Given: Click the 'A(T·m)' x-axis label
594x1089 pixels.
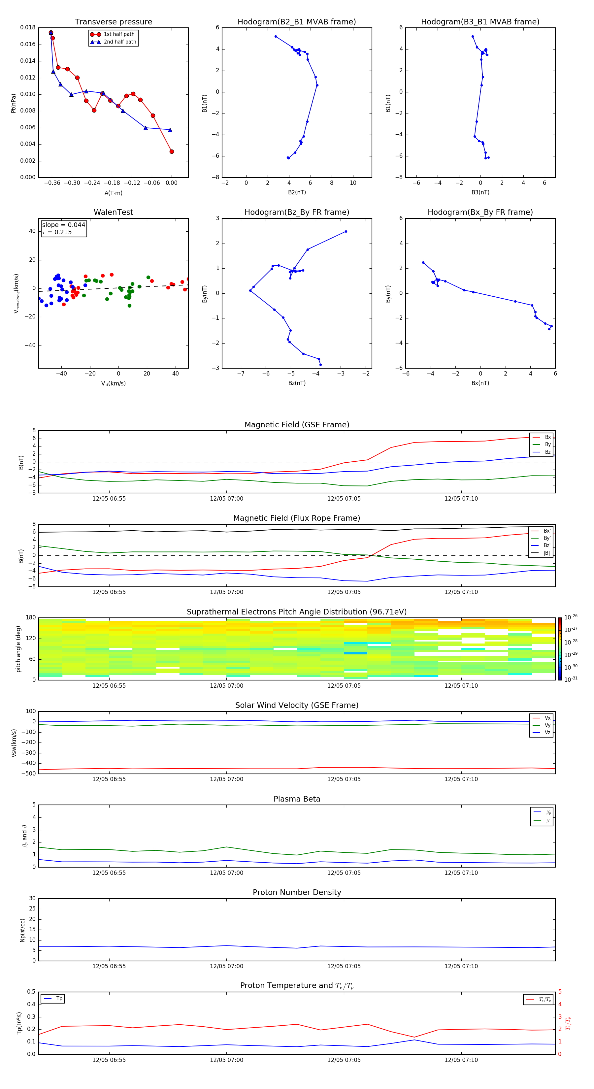Looking at the screenshot, I should 113,193.
